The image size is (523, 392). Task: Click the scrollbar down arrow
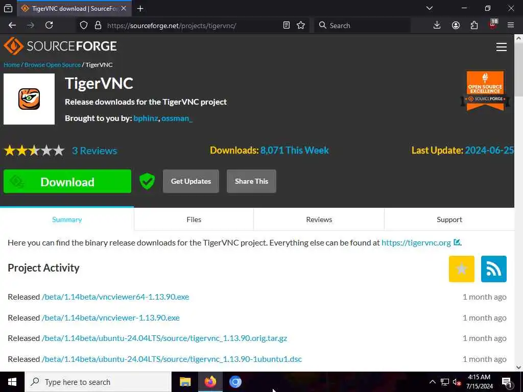(x=518, y=367)
